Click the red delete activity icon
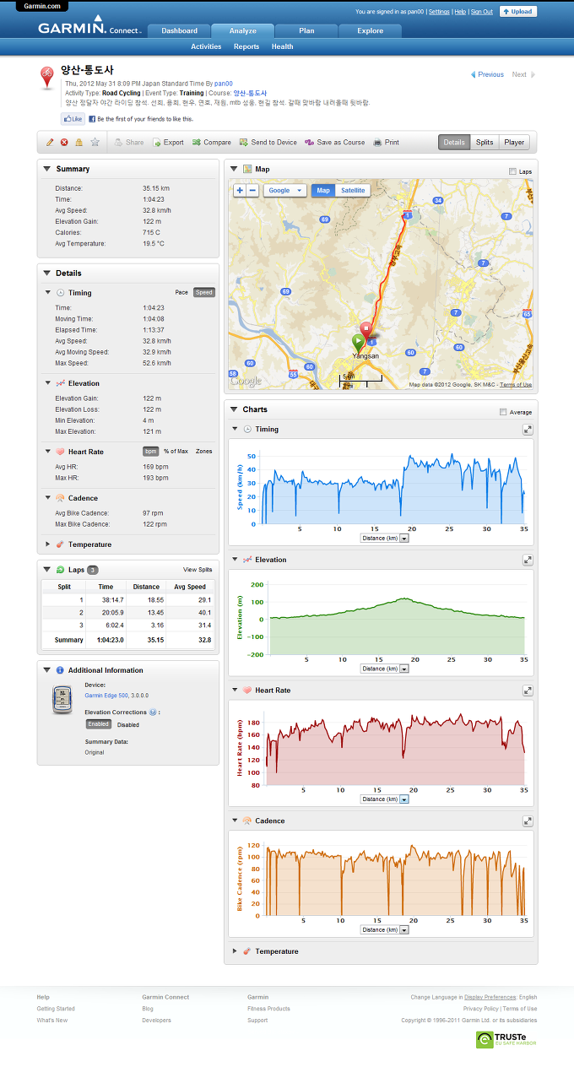The height and width of the screenshot is (1067, 574). [64, 142]
